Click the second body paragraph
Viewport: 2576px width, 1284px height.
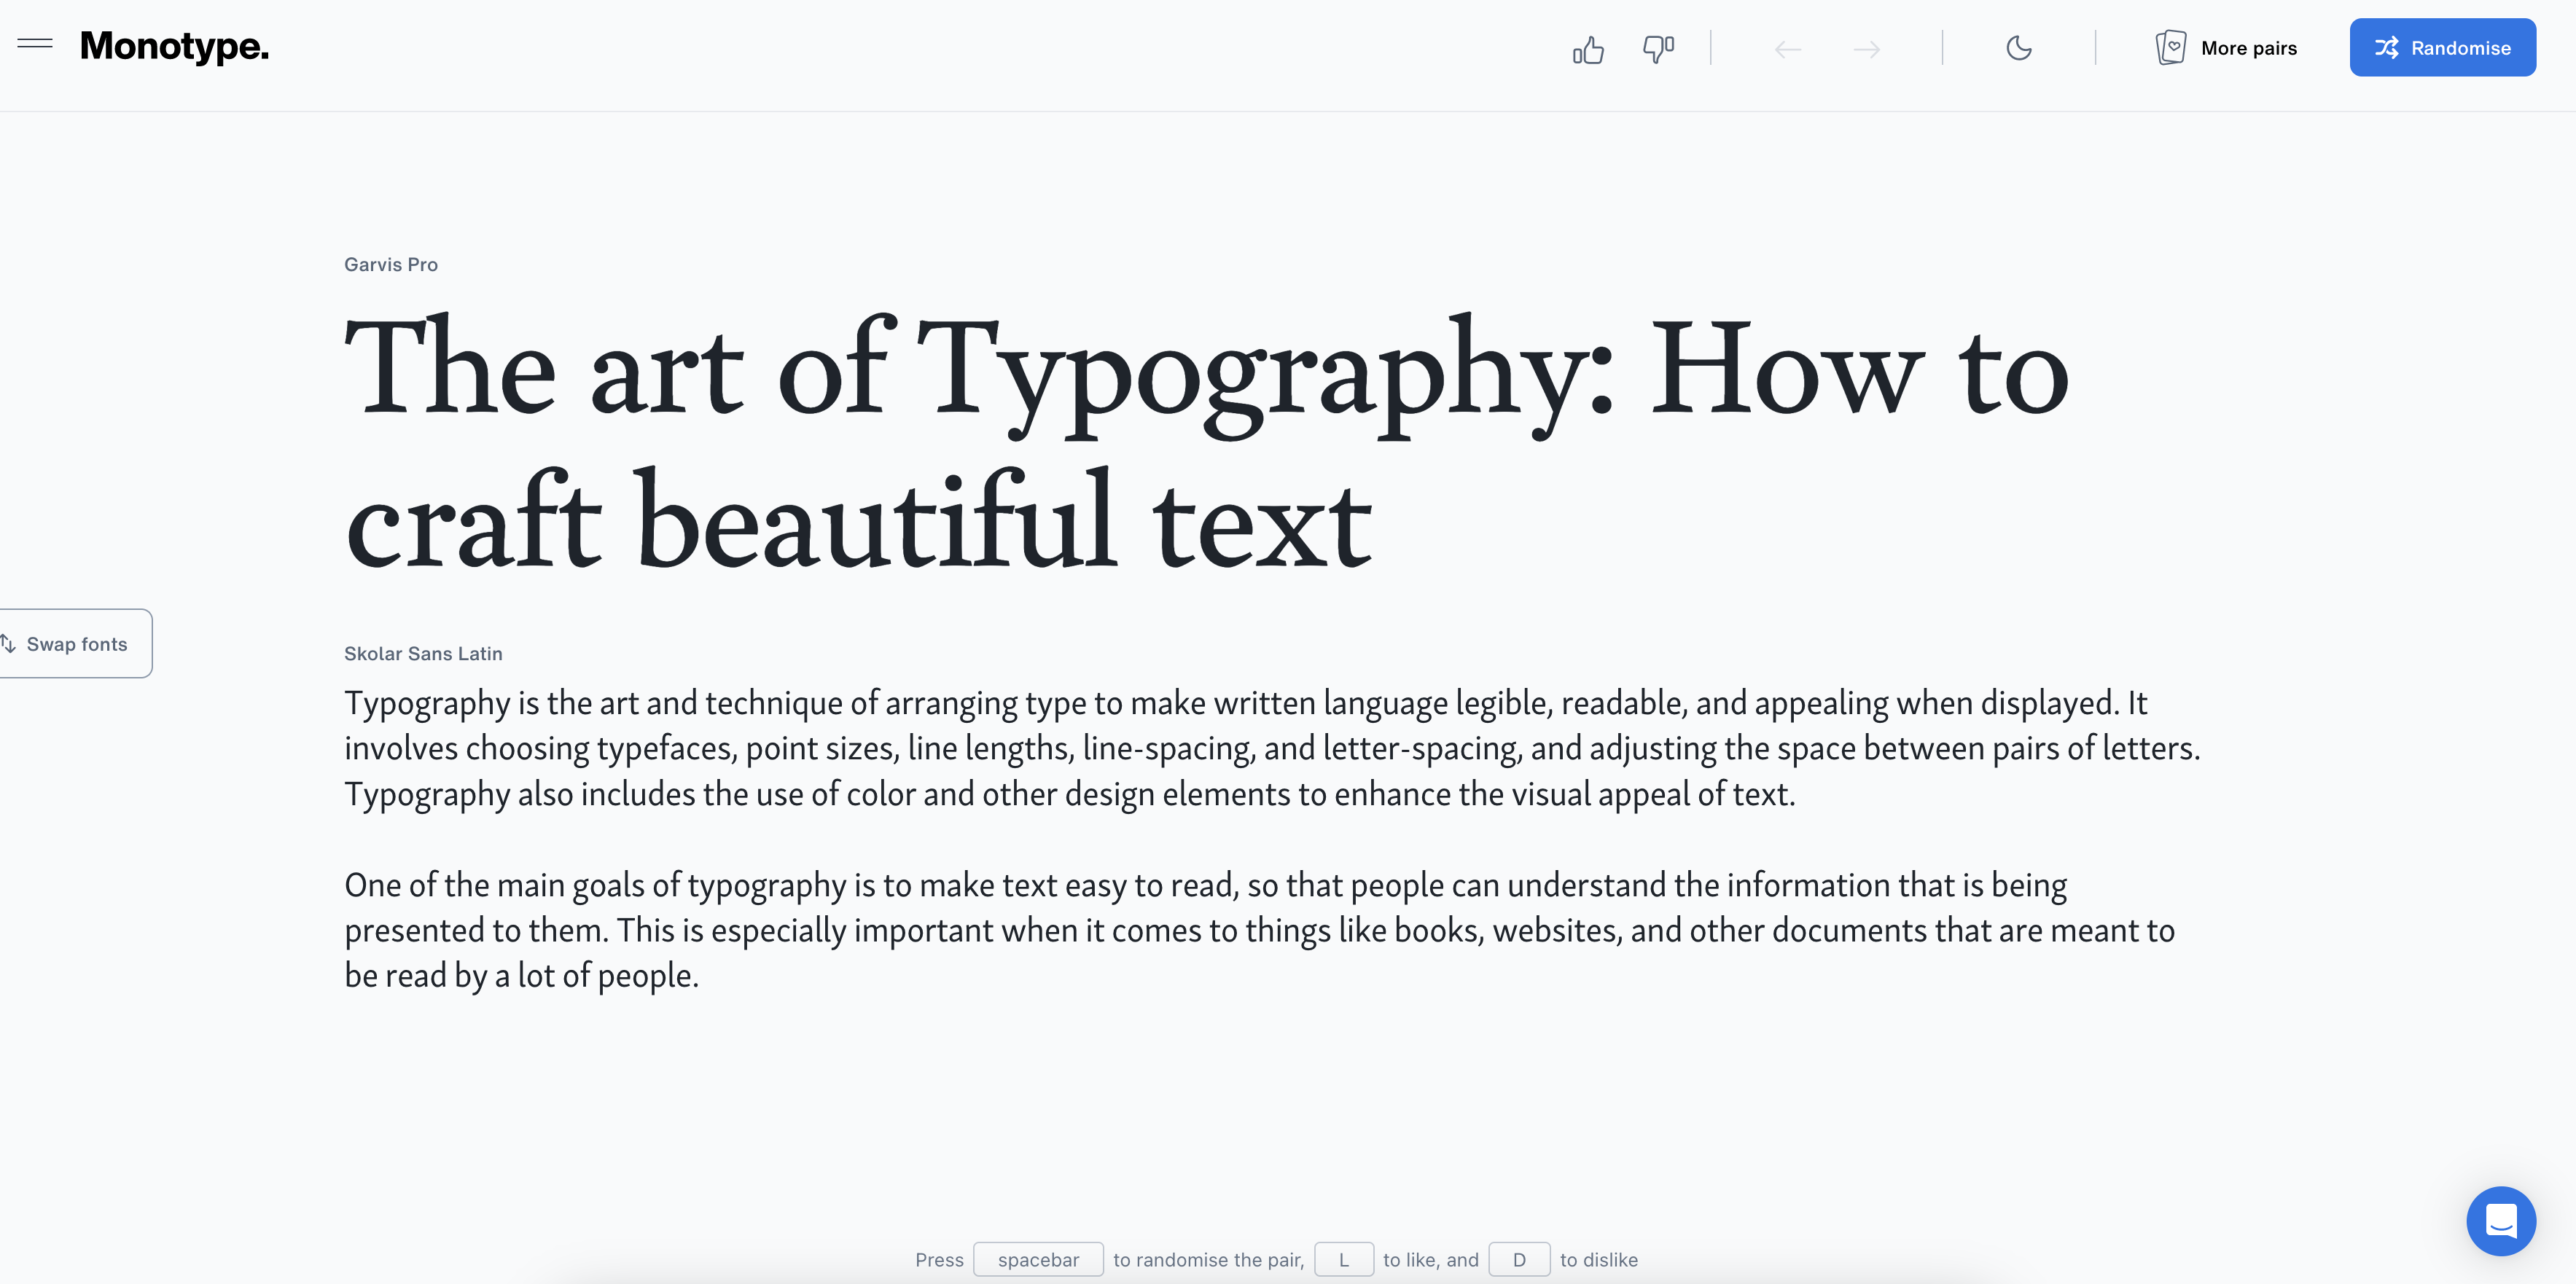point(1260,930)
